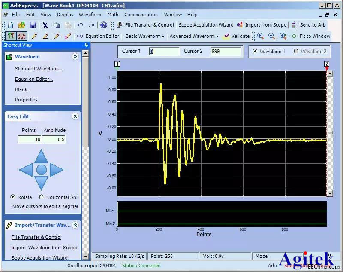Image resolution: width=343 pixels, height=272 pixels.
Task: Click Send to Arb toolbar icon
Action: (x=294, y=25)
